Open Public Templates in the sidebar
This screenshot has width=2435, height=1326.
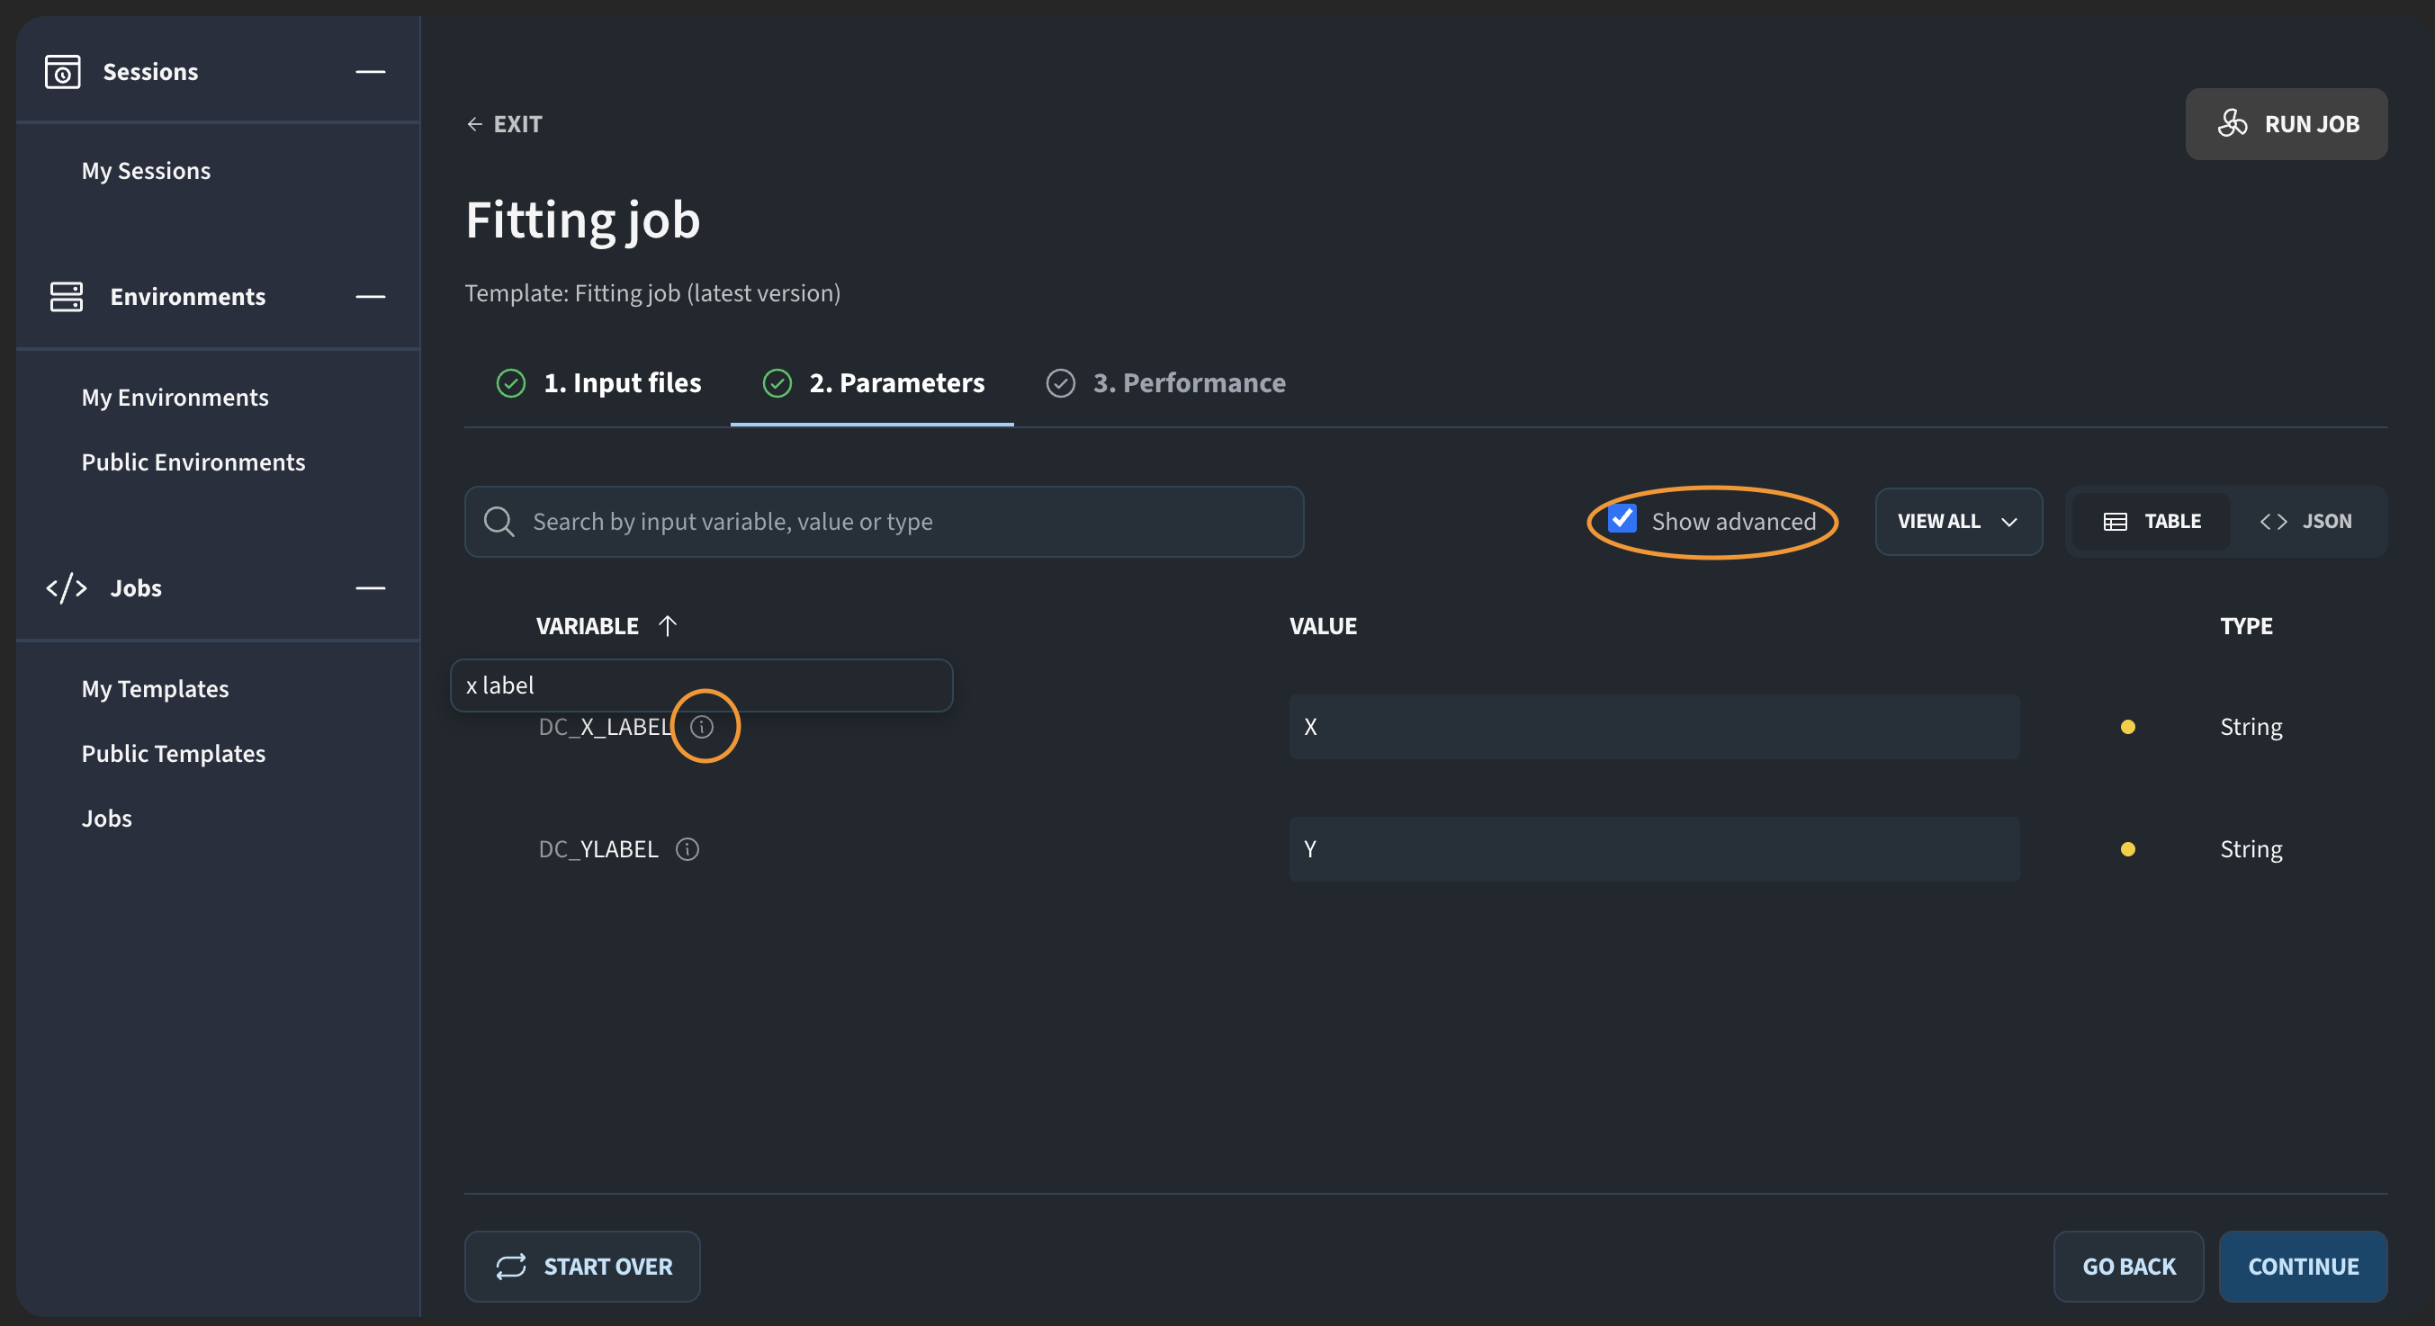pyautogui.click(x=173, y=753)
